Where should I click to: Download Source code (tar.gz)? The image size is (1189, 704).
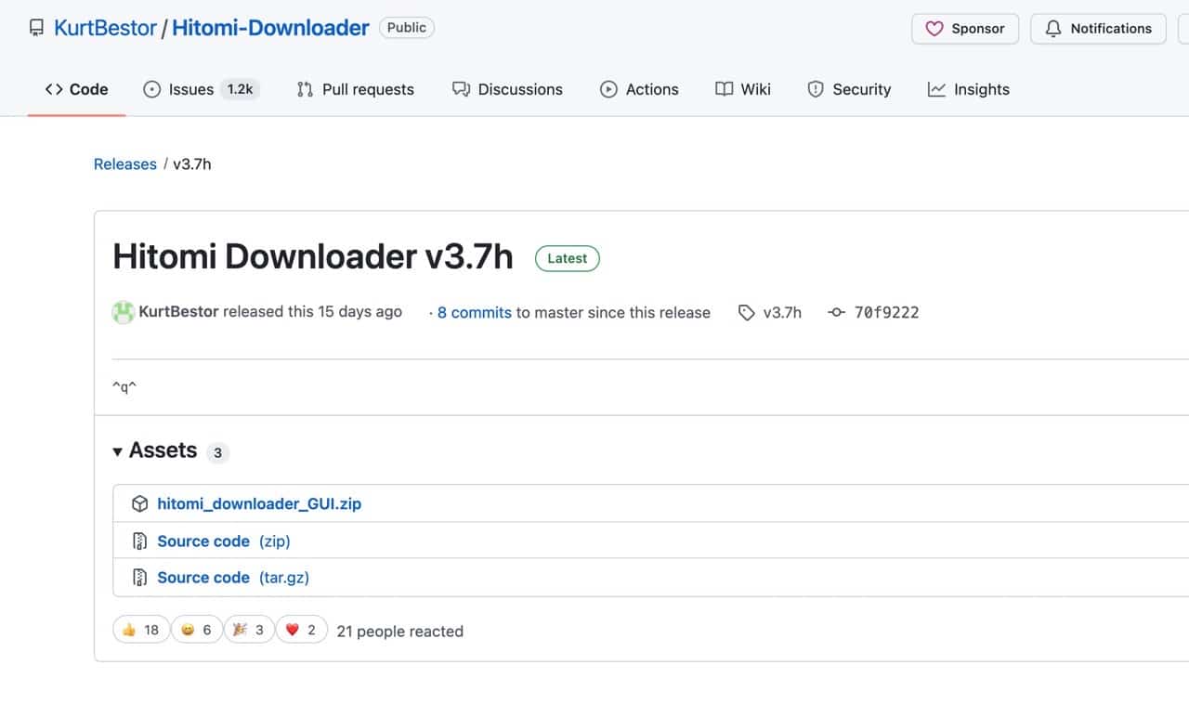[x=233, y=577]
